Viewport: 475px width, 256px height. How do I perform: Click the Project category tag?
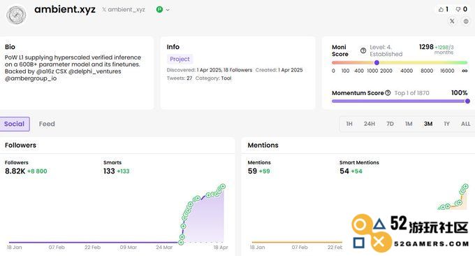pos(180,59)
